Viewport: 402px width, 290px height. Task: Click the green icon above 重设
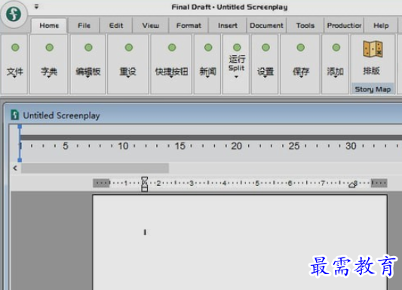coord(129,48)
